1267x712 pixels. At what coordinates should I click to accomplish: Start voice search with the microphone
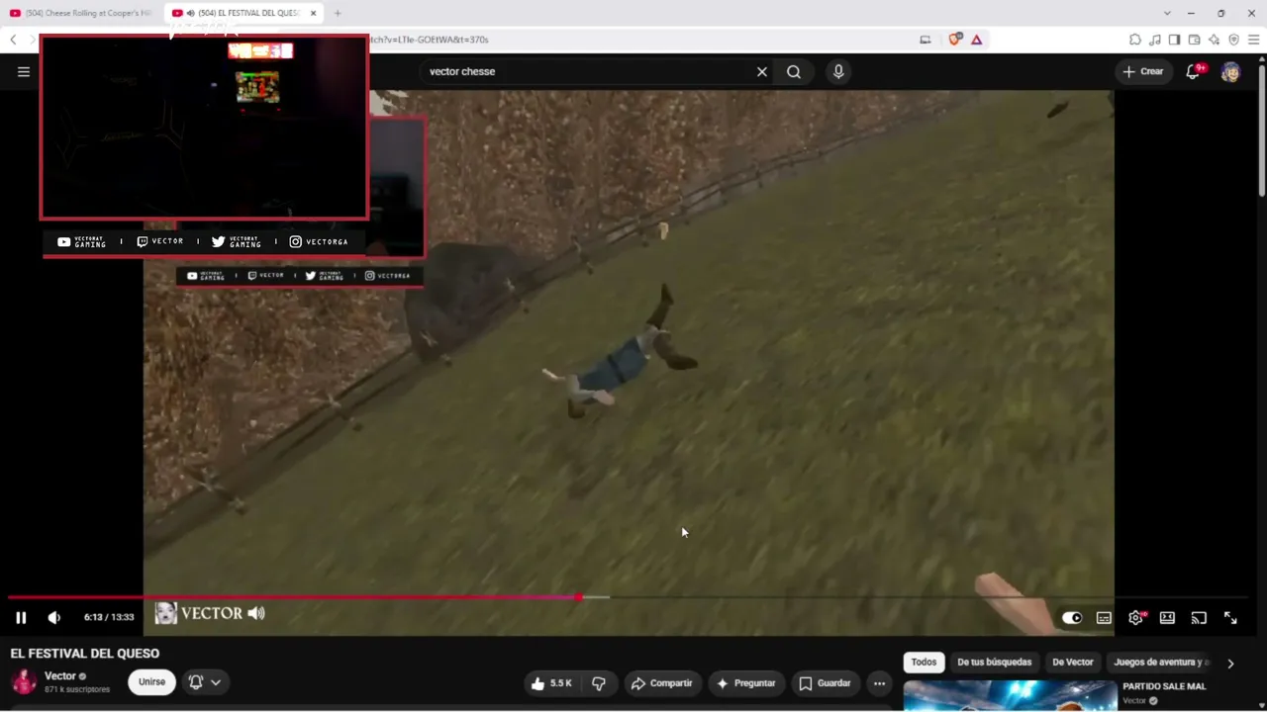[x=838, y=71]
